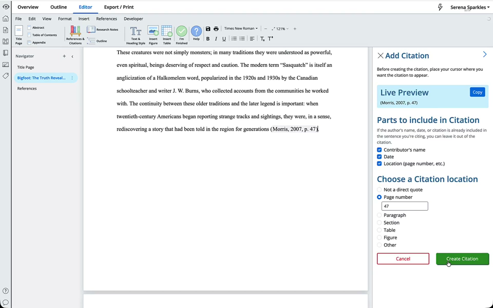Open the Times New Roman font dropdown
493x308 pixels.
(241, 28)
